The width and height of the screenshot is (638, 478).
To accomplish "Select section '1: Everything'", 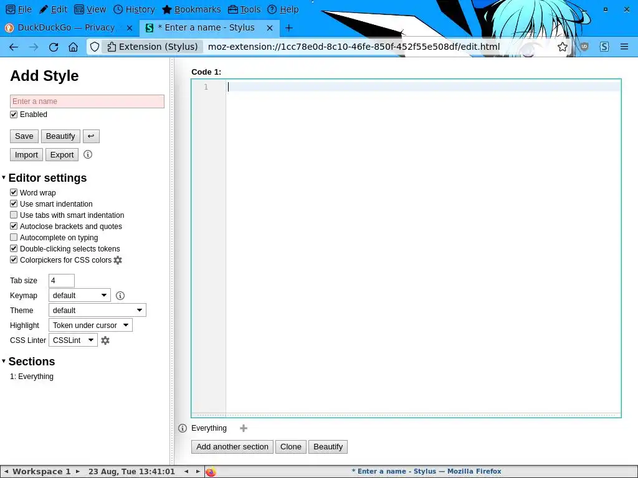I will 32,377.
